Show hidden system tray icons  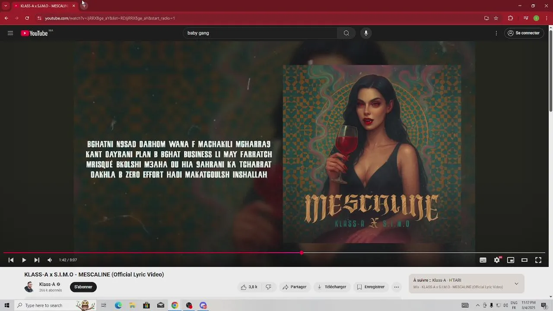(x=477, y=305)
